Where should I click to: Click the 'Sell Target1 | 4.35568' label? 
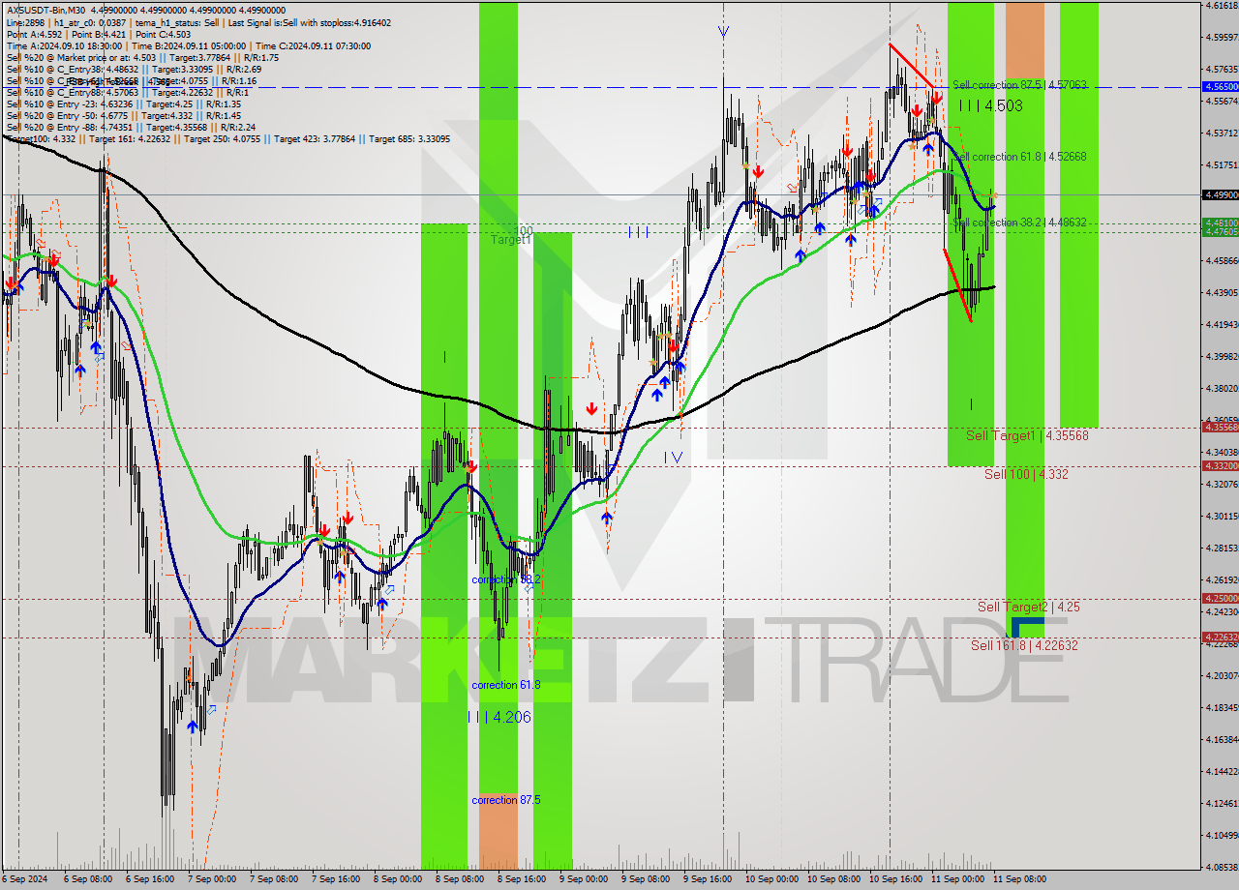coord(1027,436)
